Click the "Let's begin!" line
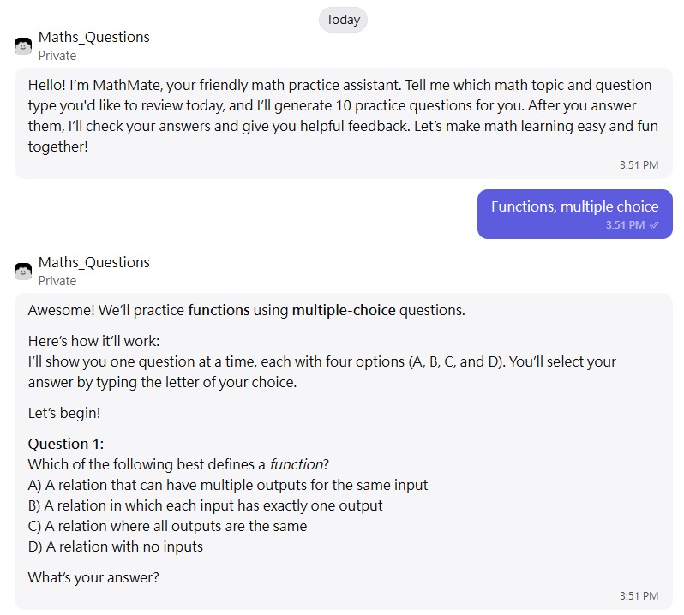 tap(64, 413)
